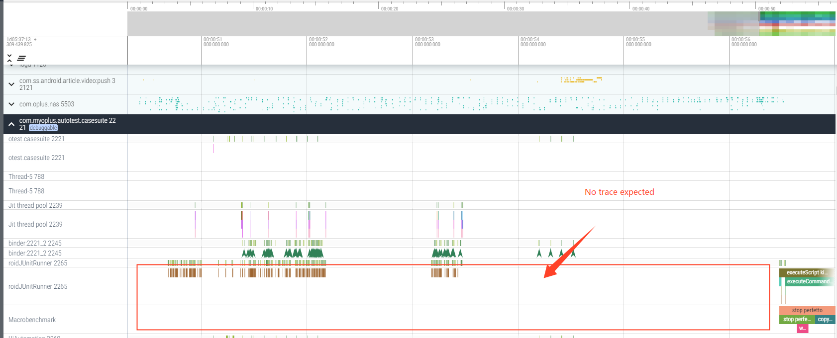Click the 1d05:37:13 timestamp offset label
Viewport: 837px width, 338px height.
(x=19, y=40)
